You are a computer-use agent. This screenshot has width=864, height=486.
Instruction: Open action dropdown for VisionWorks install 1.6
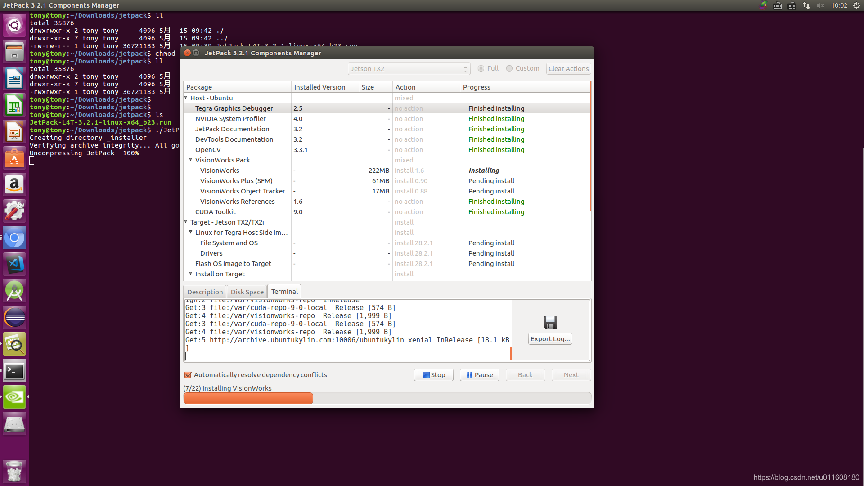[x=426, y=171]
